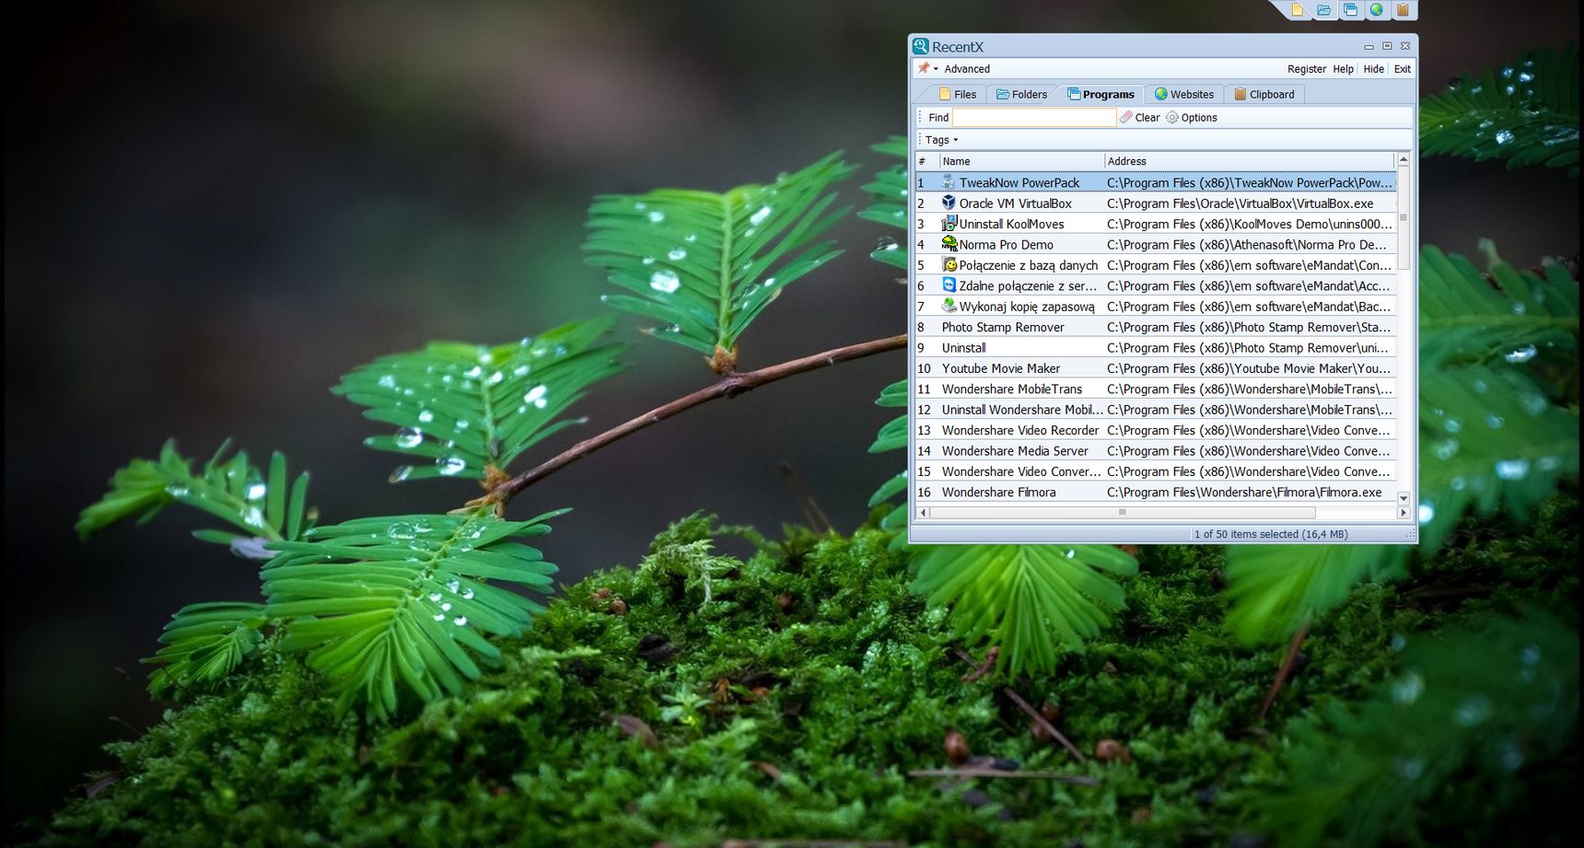
Task: Click the TweakNow PowerPack program icon
Action: tap(949, 182)
